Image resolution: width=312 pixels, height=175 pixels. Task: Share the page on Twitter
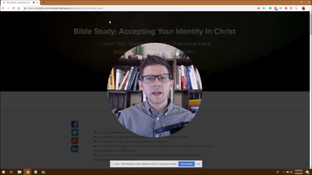[x=75, y=132]
